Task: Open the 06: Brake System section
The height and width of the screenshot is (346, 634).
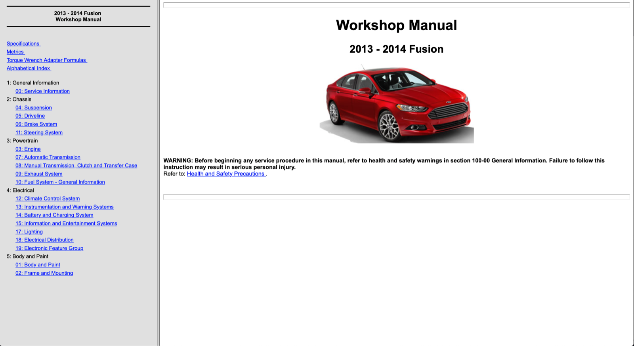Action: (36, 124)
